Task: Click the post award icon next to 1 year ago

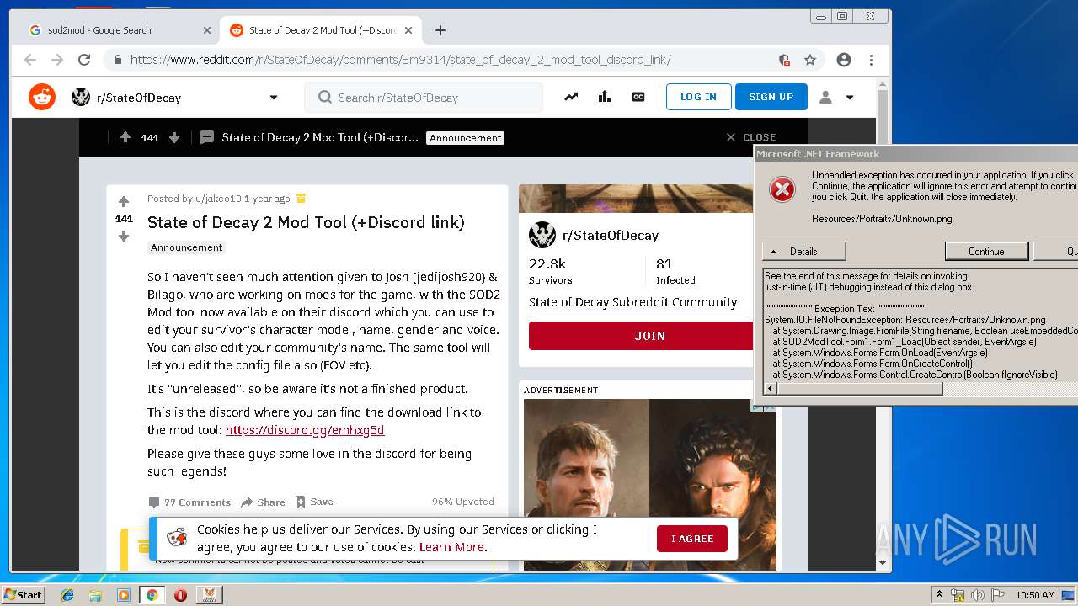Action: coord(302,199)
